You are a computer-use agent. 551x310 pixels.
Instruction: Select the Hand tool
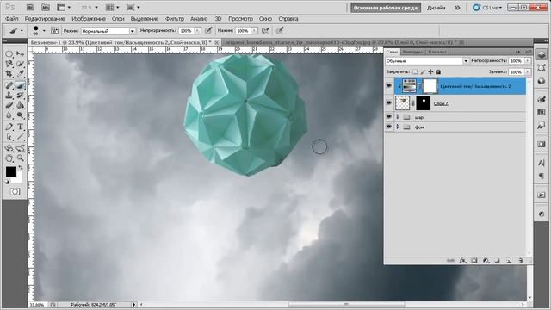9,158
